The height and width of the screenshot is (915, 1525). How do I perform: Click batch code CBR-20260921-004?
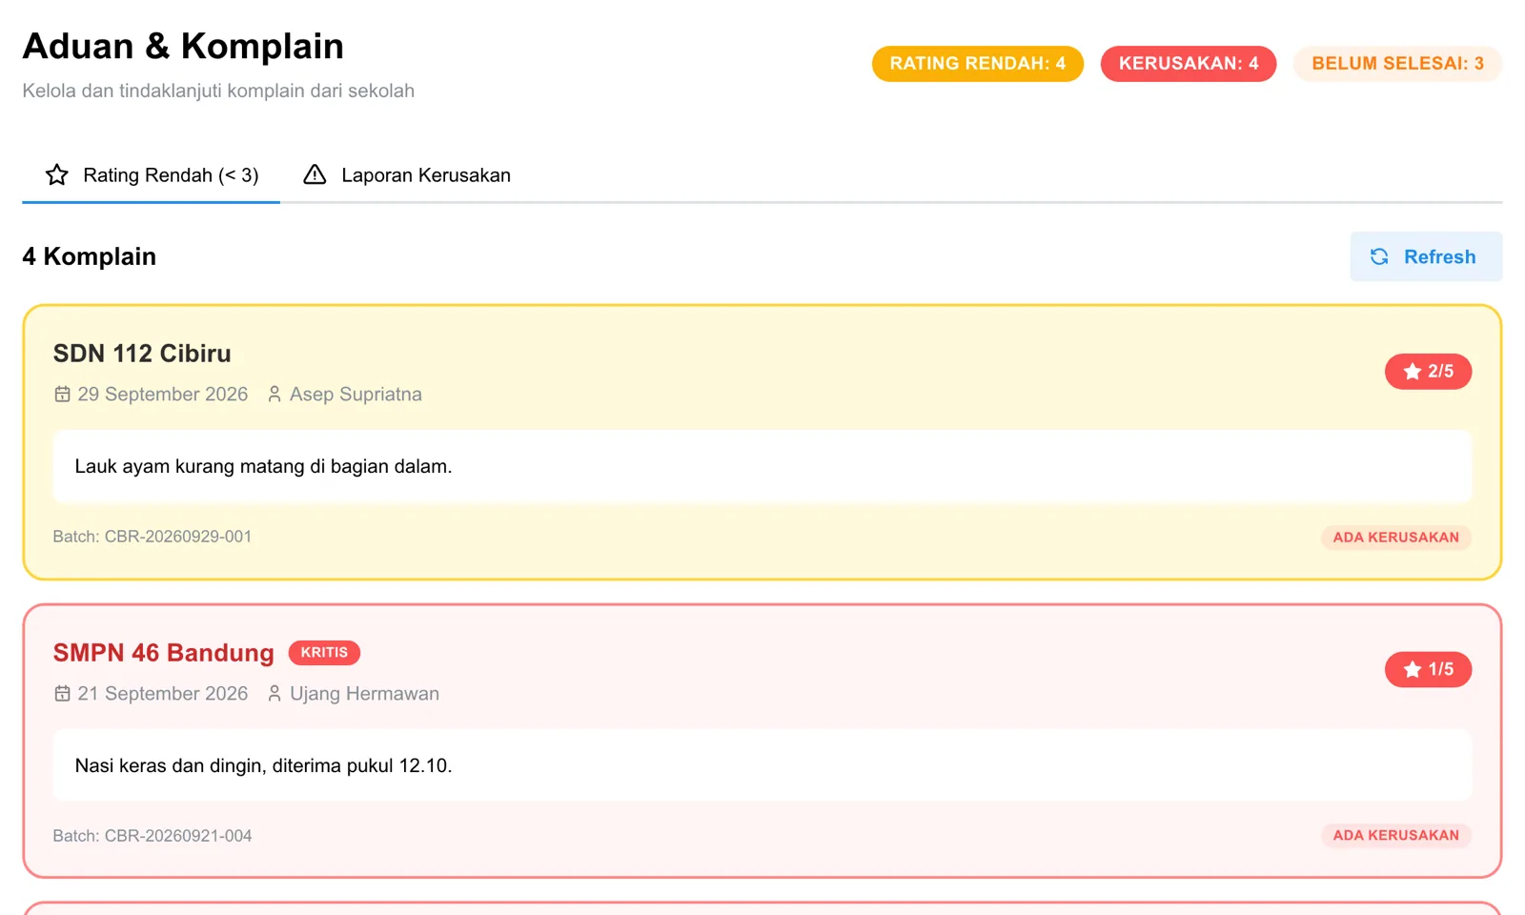[x=152, y=836]
